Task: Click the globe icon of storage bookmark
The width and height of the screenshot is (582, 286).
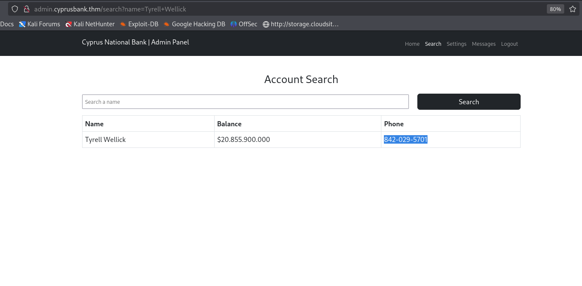Action: (x=266, y=24)
